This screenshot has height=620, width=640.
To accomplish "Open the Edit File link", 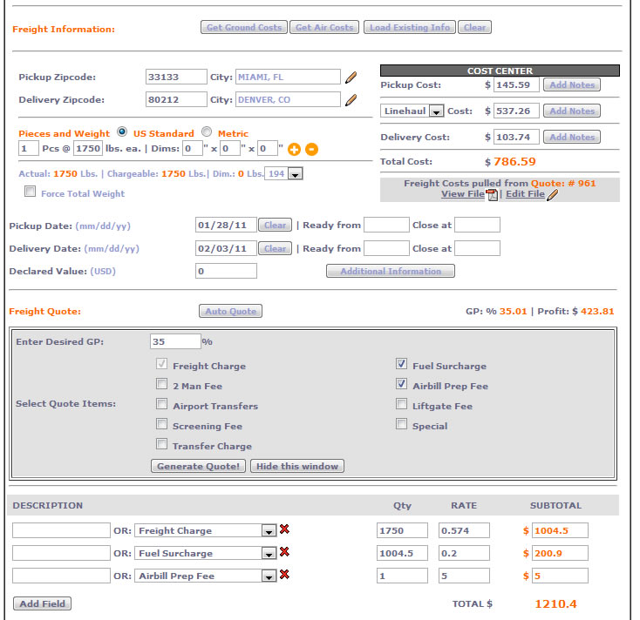I will (525, 194).
